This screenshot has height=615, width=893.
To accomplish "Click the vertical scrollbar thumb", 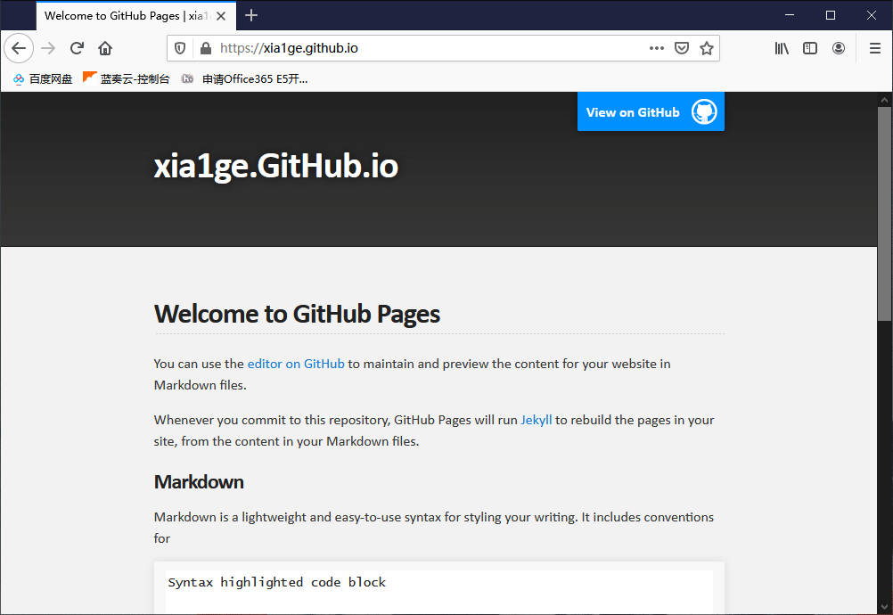I will 884,214.
